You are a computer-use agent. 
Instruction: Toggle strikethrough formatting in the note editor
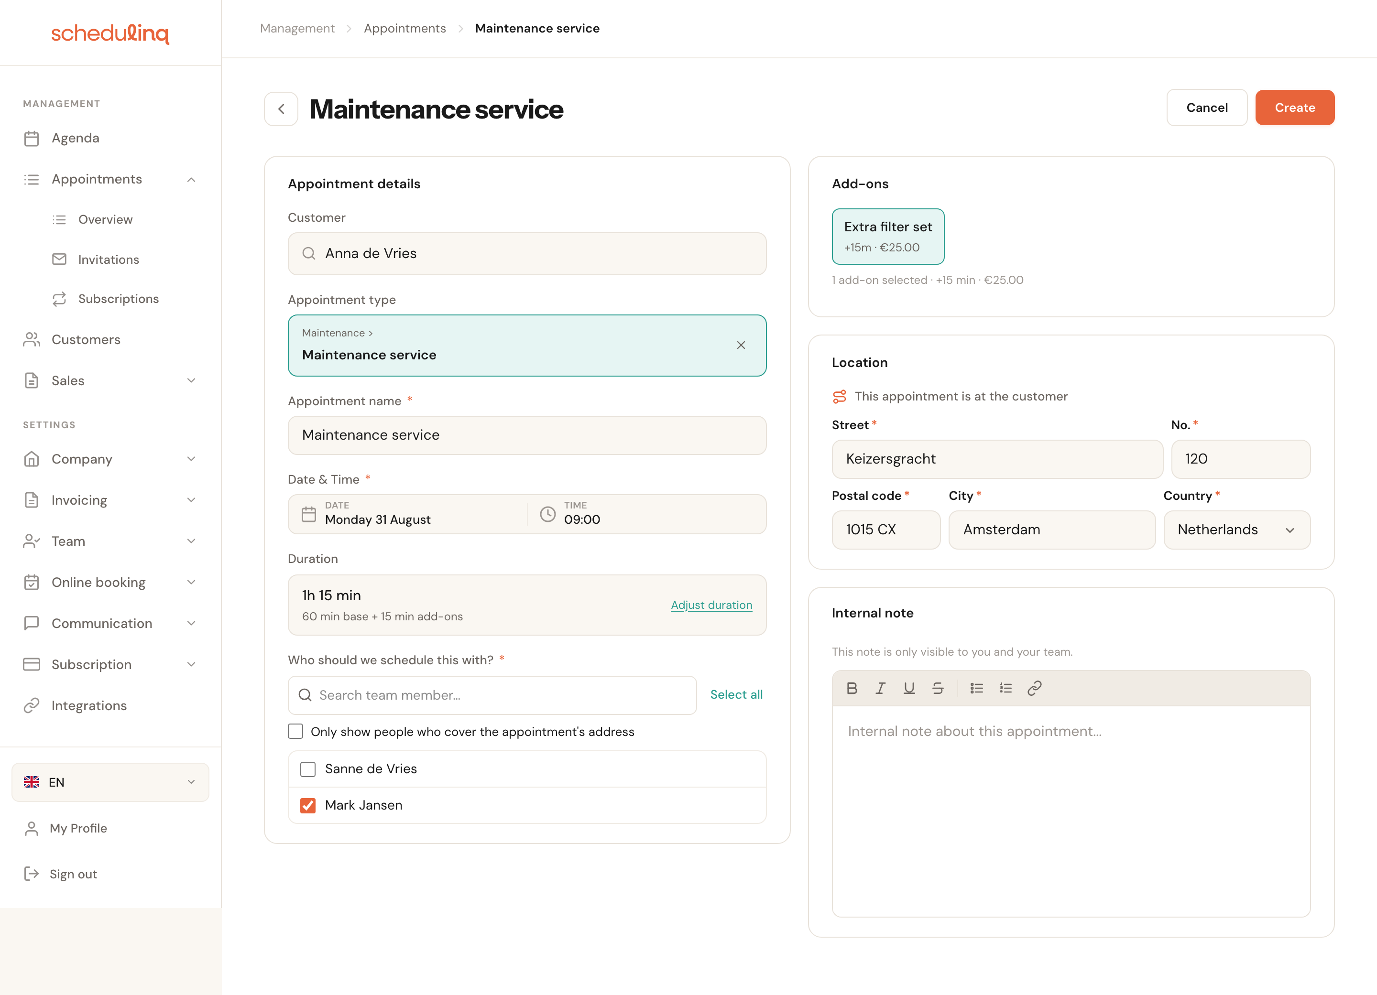(938, 688)
